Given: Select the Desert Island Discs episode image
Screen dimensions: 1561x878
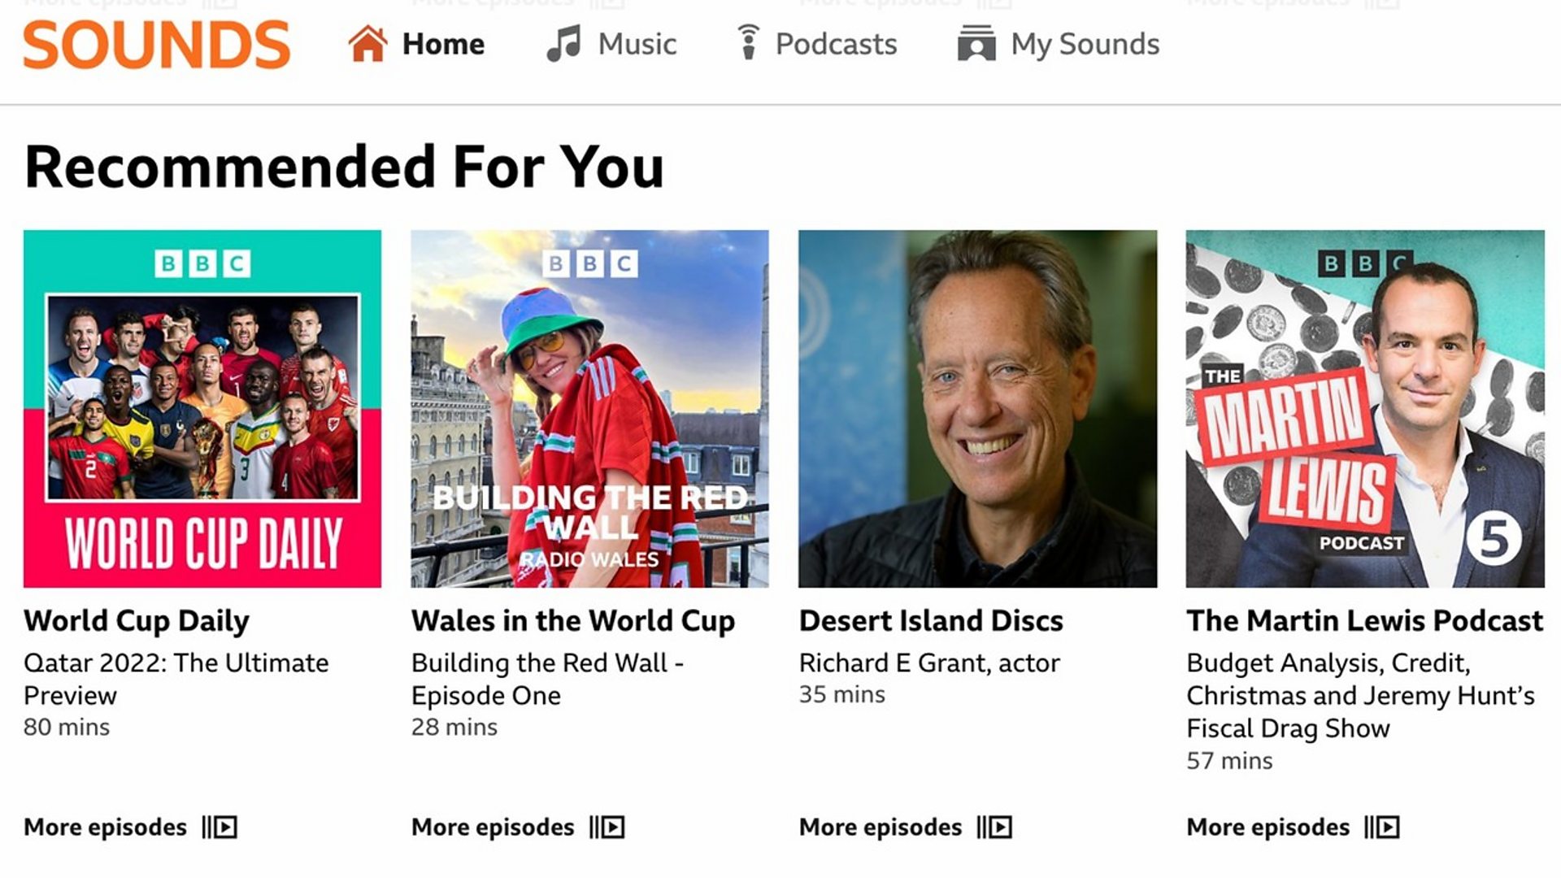Looking at the screenshot, I should click(x=977, y=409).
